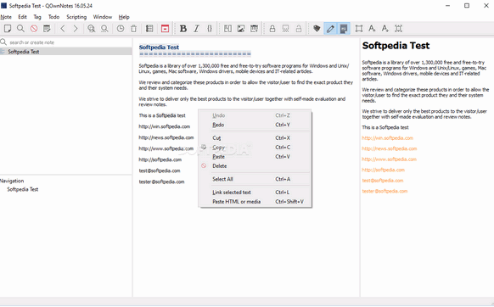Image resolution: width=494 pixels, height=307 pixels.
Task: Choose Paste HTML or media entry
Action: click(x=255, y=202)
